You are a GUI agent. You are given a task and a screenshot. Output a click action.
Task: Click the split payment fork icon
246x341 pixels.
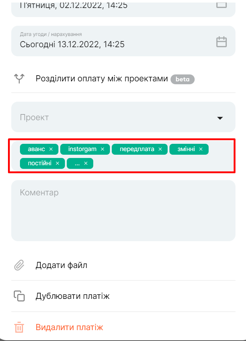tap(19, 78)
